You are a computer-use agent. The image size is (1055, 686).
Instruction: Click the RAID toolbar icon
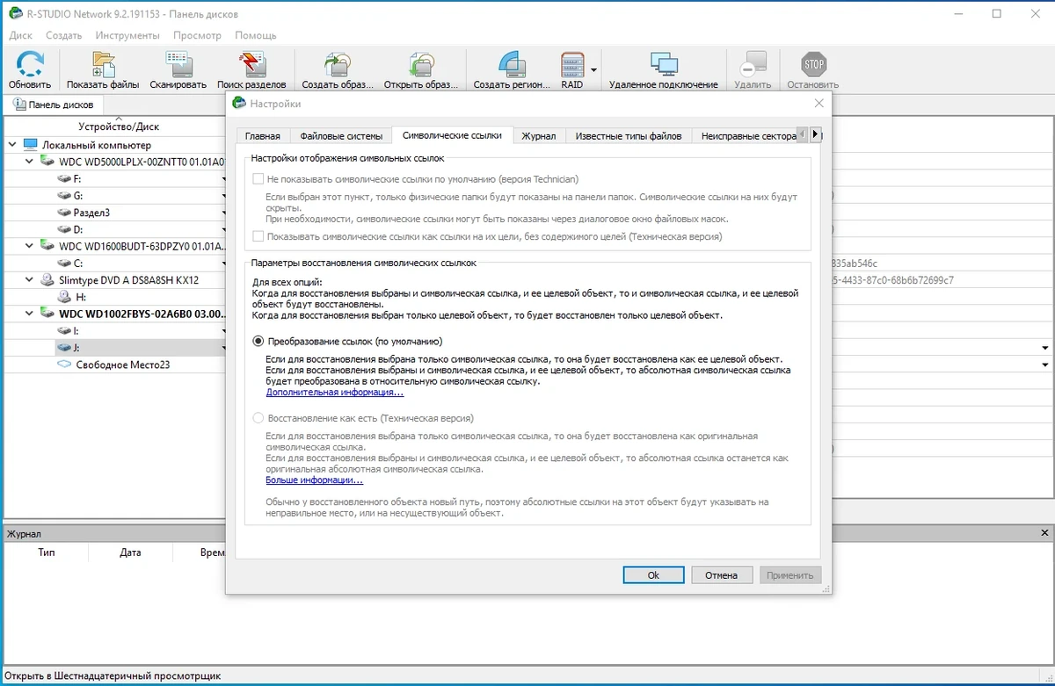click(x=572, y=64)
